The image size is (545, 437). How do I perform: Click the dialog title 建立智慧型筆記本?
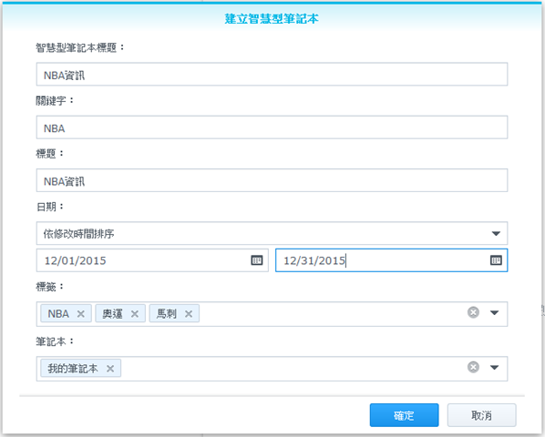(x=272, y=18)
